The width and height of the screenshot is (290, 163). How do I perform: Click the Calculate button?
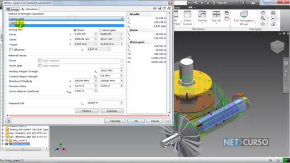115,121
